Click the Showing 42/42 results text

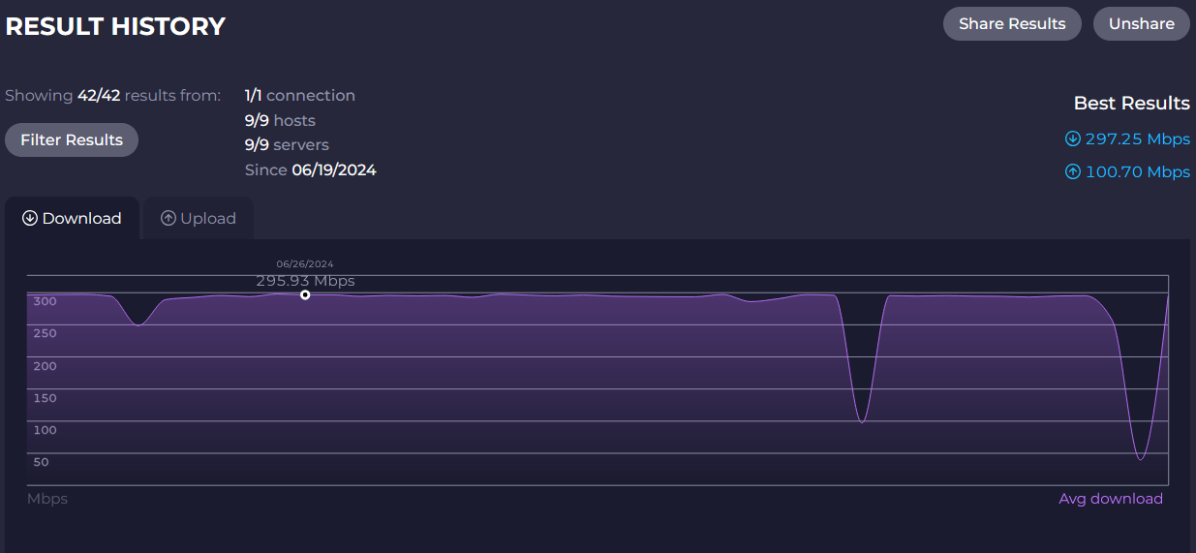point(112,95)
